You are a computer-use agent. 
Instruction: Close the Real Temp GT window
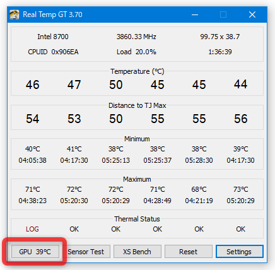252,15
